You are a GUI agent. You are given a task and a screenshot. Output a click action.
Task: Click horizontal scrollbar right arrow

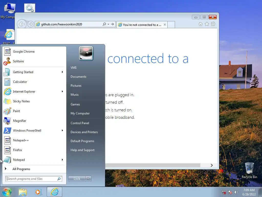[x=212, y=165]
